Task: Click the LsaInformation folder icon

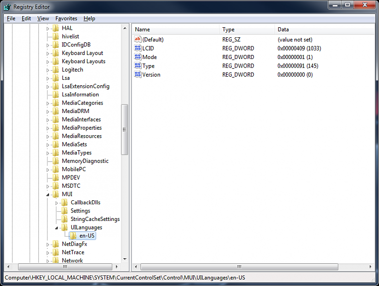Action: 56,95
